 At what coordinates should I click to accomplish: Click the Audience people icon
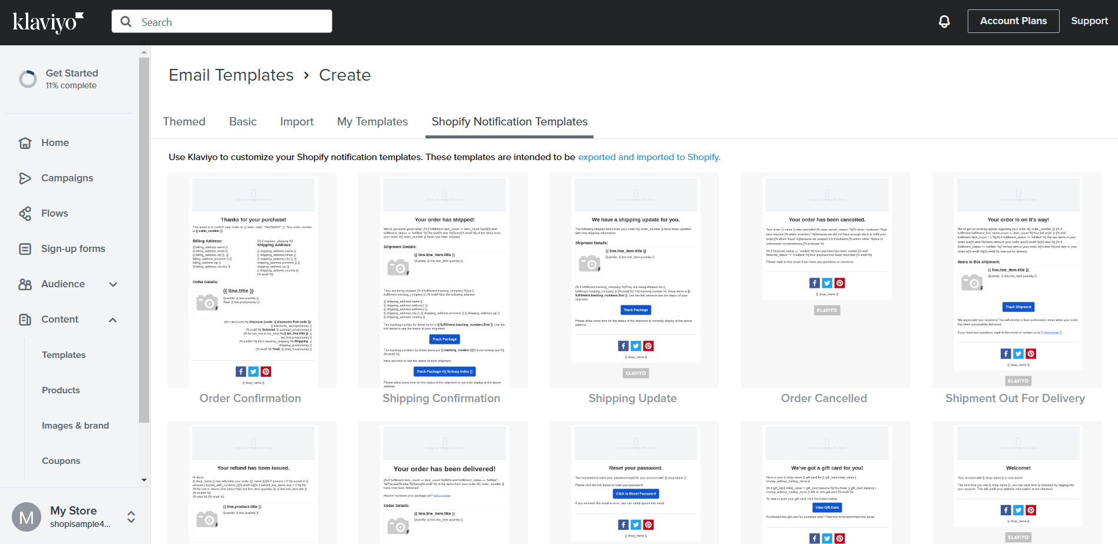pos(25,284)
